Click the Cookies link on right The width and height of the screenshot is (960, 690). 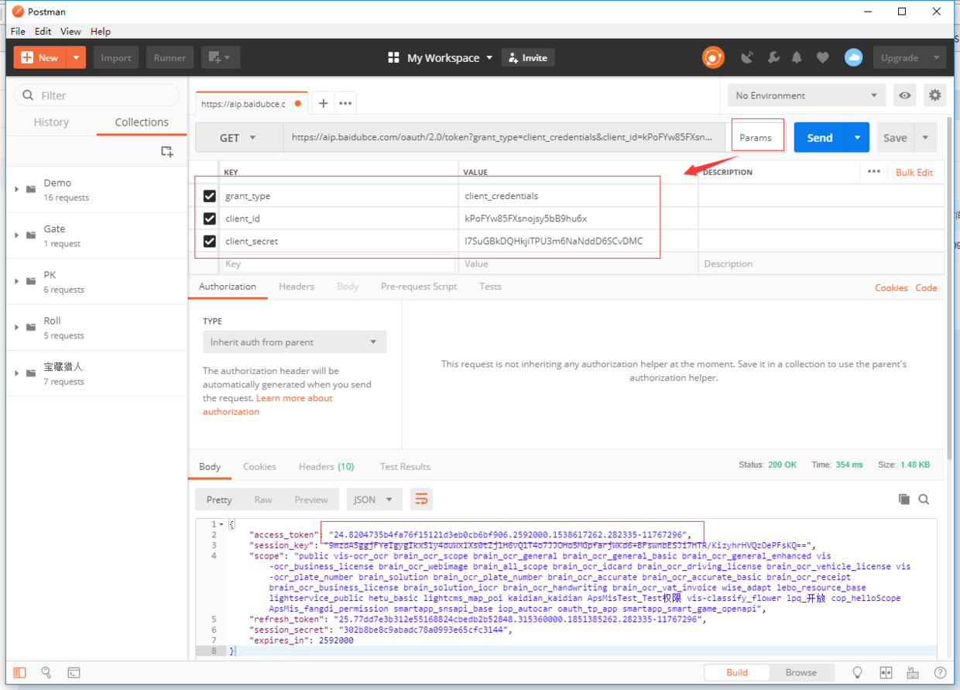891,287
